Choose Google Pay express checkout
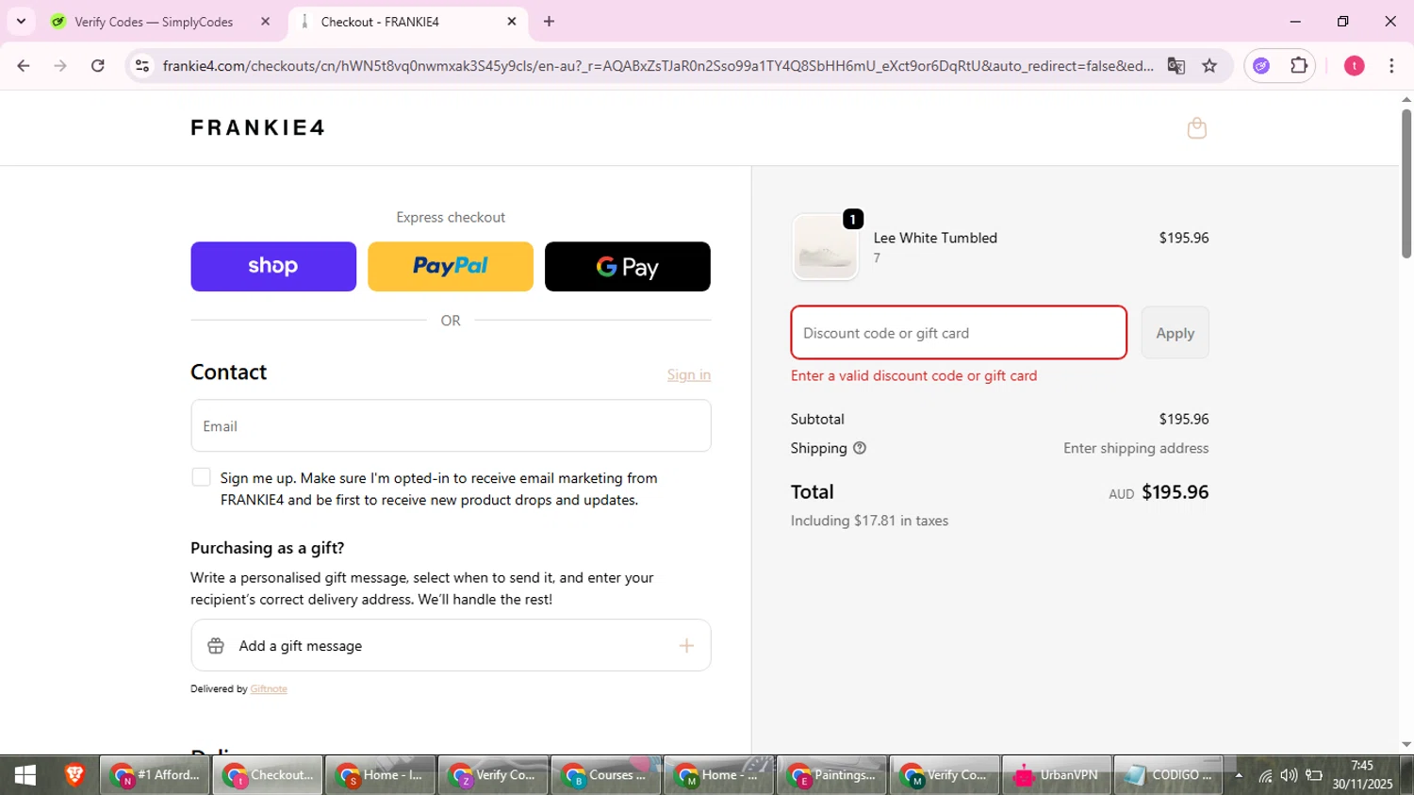The width and height of the screenshot is (1414, 795). click(x=628, y=266)
